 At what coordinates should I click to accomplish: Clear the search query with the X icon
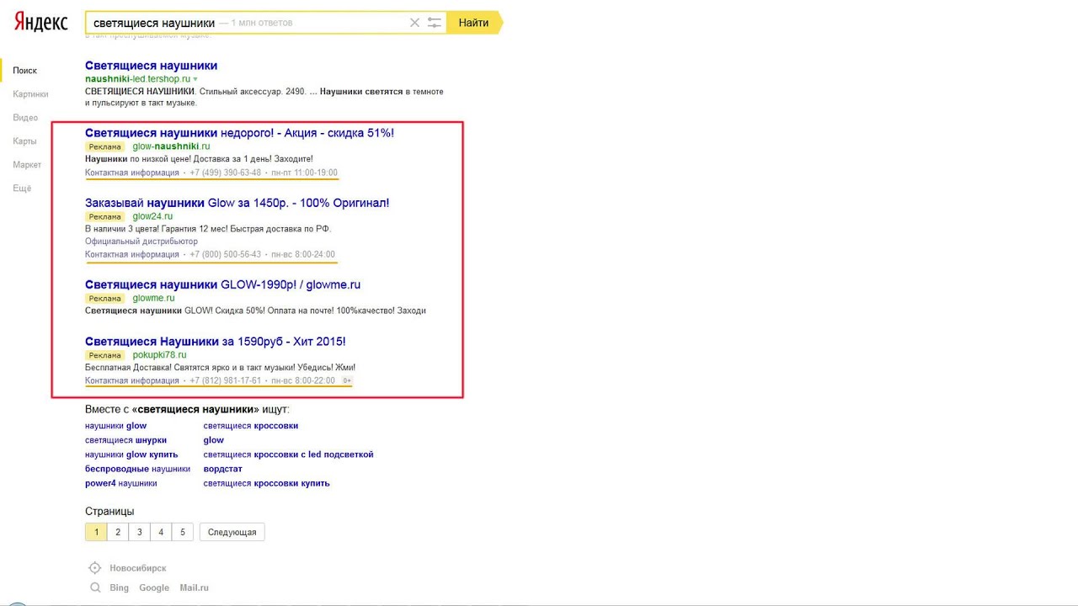pyautogui.click(x=414, y=23)
